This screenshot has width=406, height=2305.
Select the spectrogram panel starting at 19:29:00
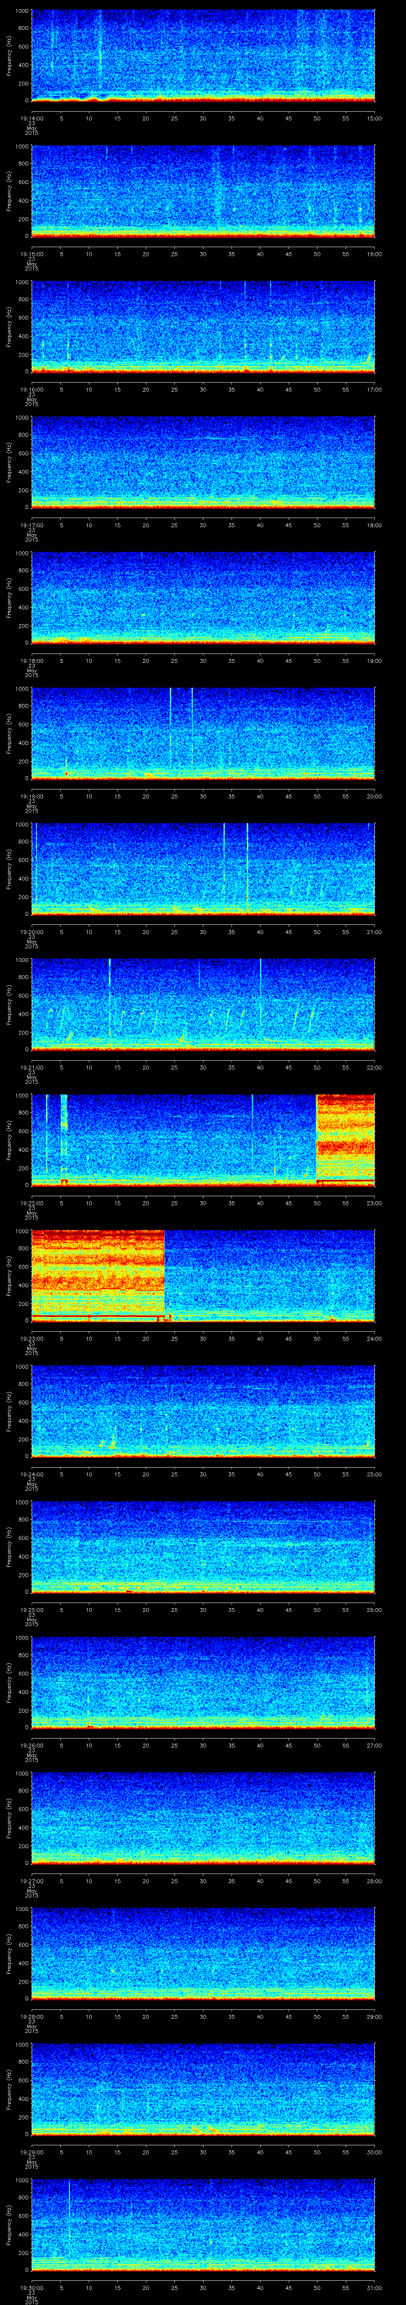(203, 2089)
